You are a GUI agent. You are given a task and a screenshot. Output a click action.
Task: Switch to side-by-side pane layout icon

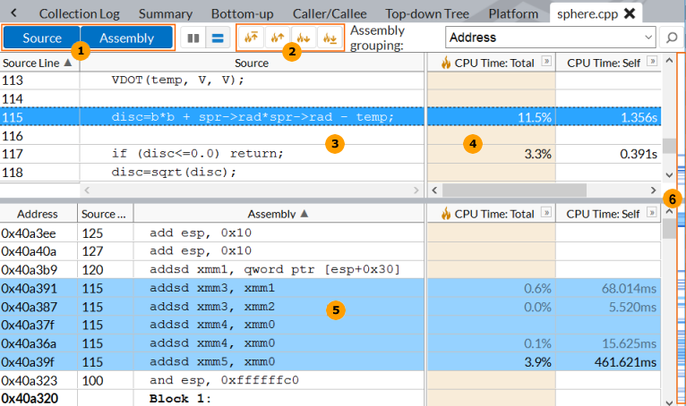point(192,38)
